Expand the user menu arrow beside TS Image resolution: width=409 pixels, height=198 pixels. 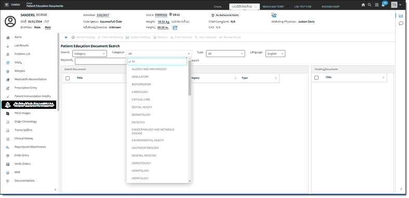click(x=400, y=5)
